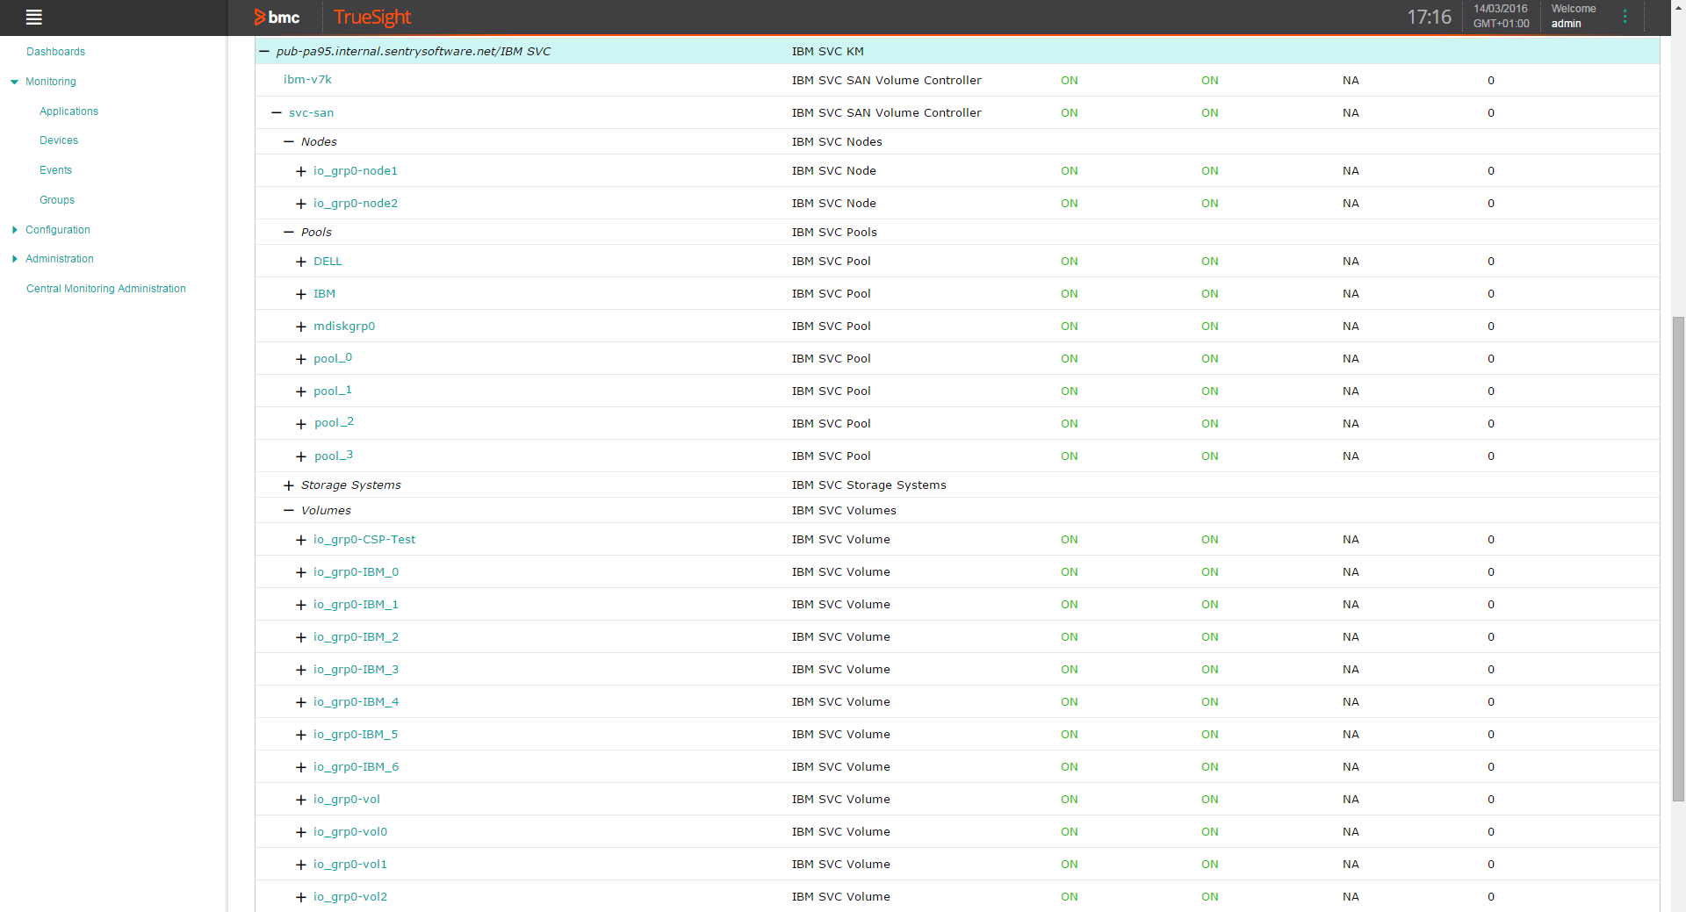Select 'IBM SVC Volumes' cell
The image size is (1686, 912).
pyautogui.click(x=844, y=511)
